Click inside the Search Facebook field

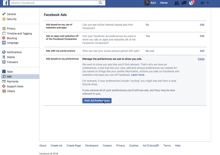coord(53,3)
